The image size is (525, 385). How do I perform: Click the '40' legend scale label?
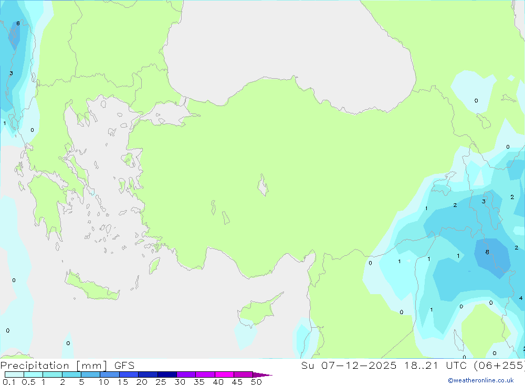point(218,382)
